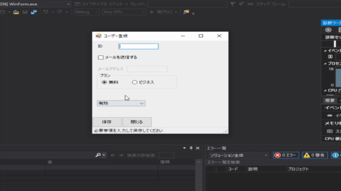The image size is (341, 191).
Task: Click the forward arrow in search panel
Action: coord(121,155)
